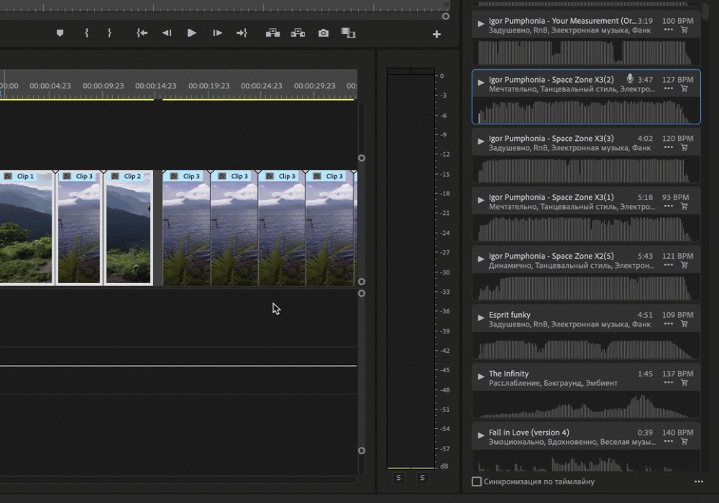Click the Add Marker icon

(60, 33)
